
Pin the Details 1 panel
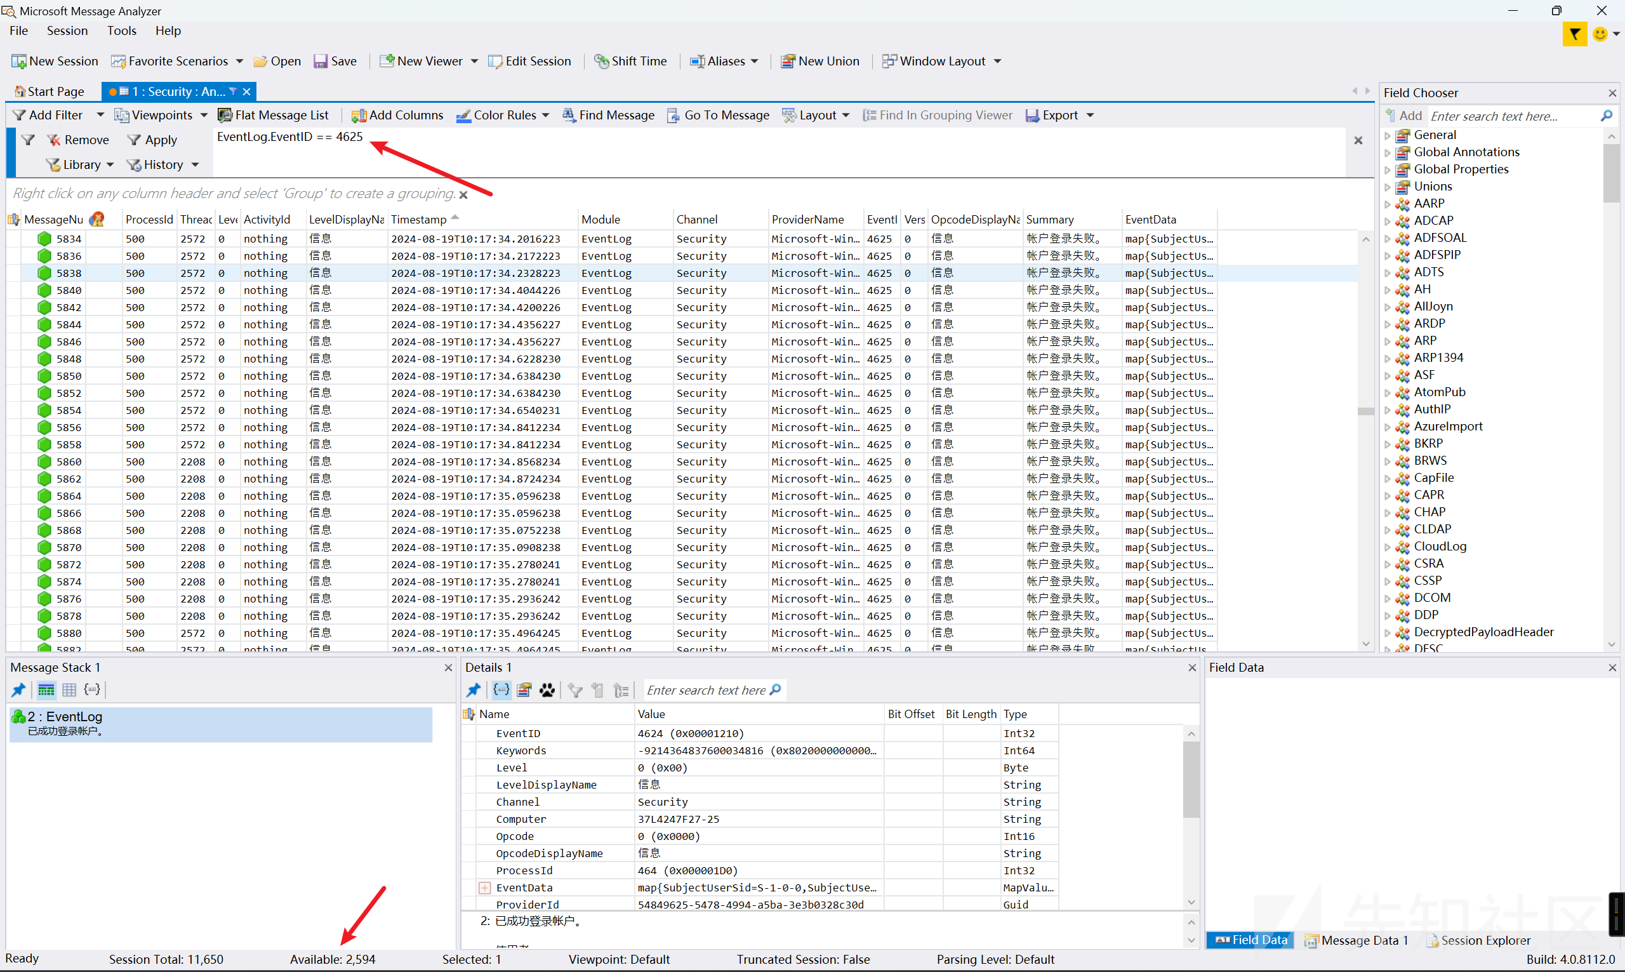point(474,689)
